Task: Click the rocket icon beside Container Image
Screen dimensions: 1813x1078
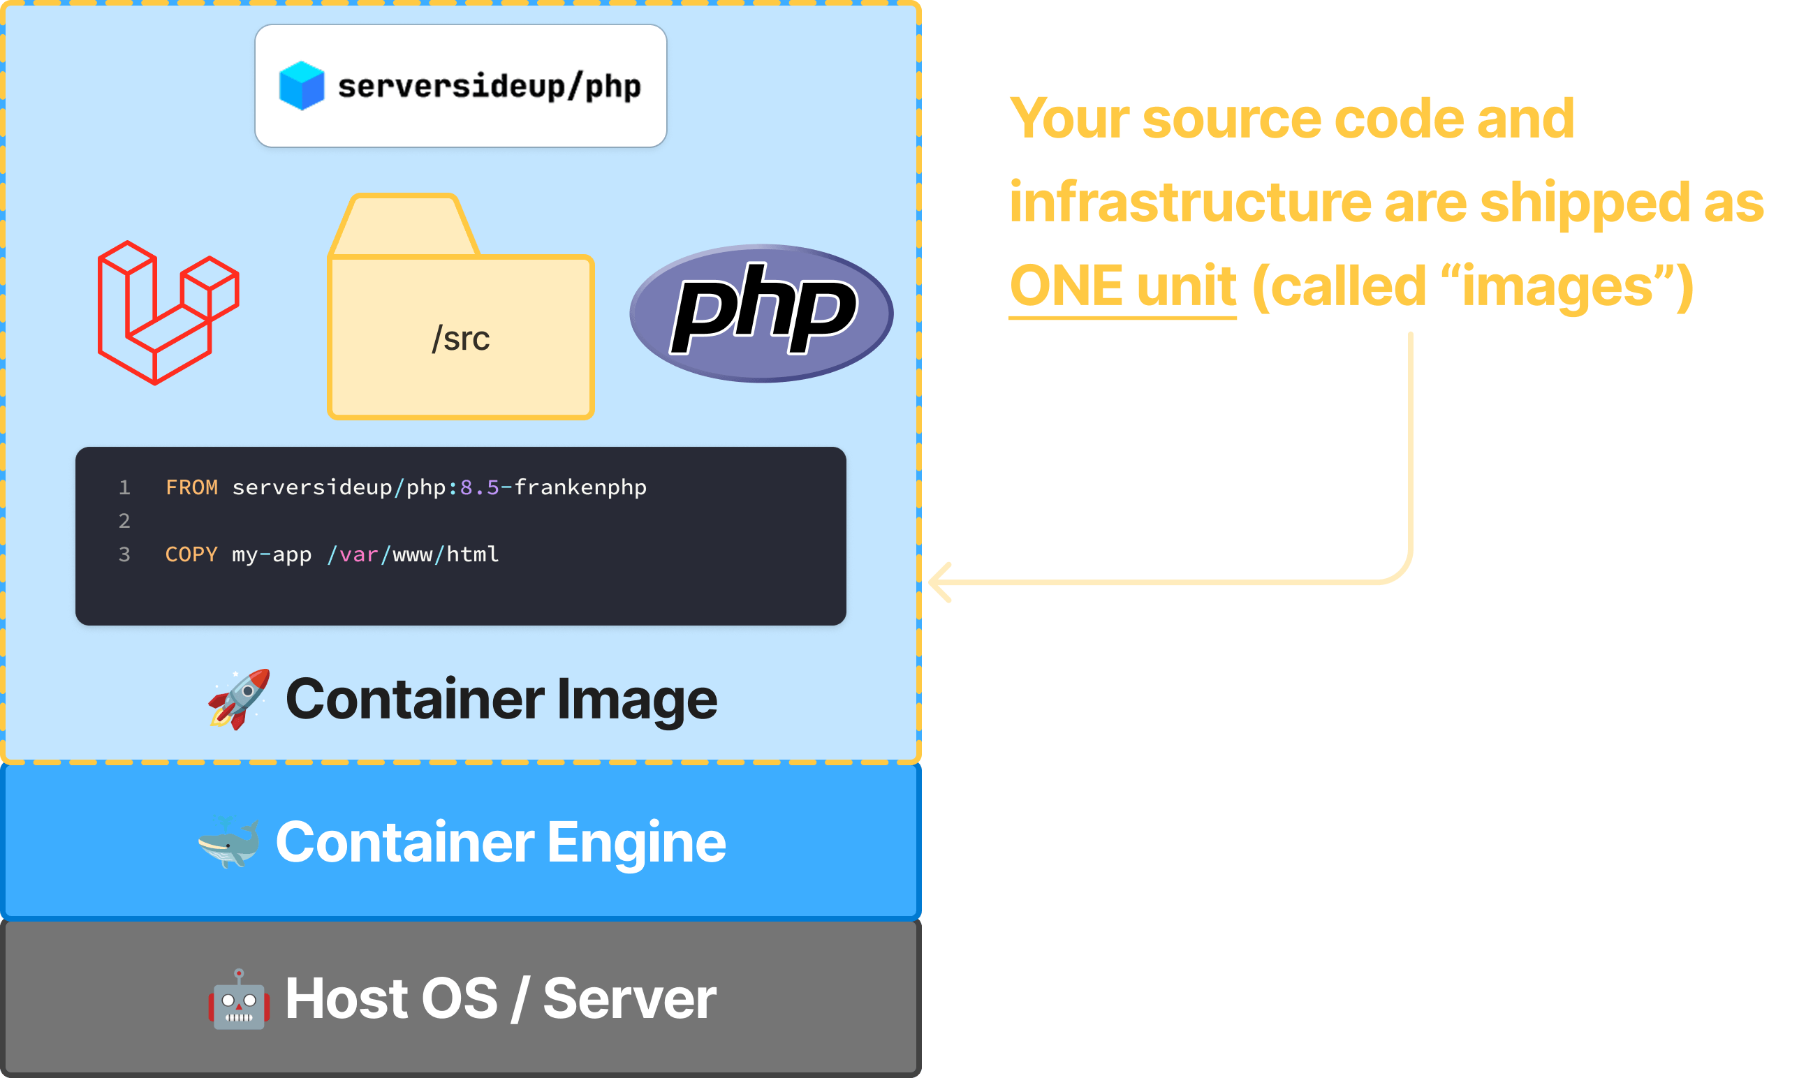Action: point(240,700)
